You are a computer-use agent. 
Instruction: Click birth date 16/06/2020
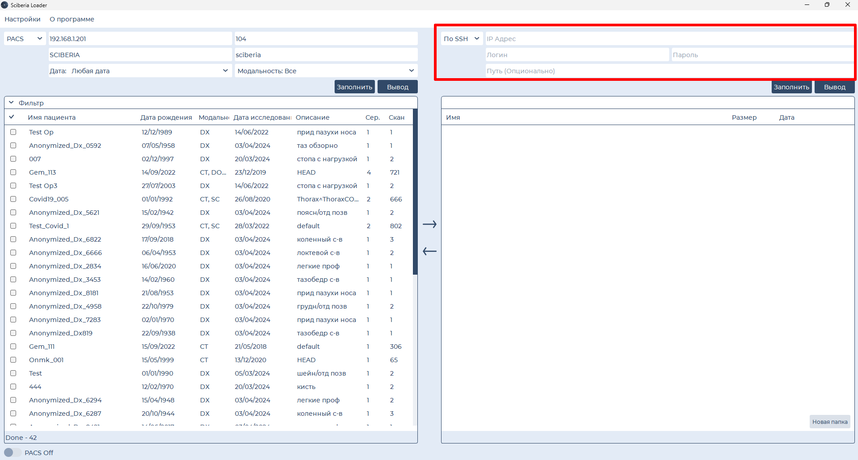coord(159,266)
